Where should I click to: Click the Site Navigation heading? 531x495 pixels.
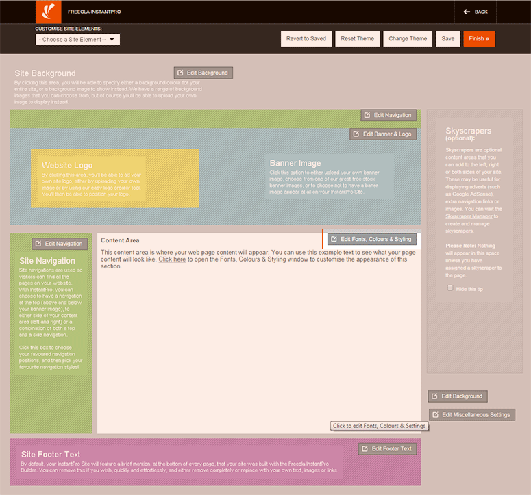pyautogui.click(x=47, y=261)
